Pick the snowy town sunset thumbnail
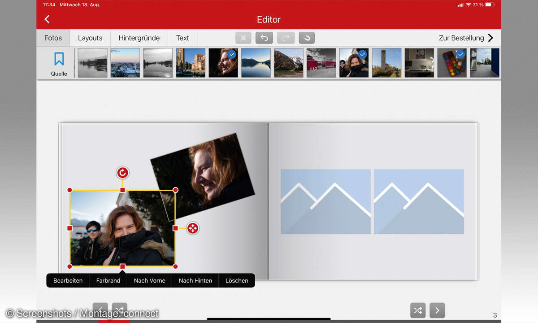 (x=125, y=63)
